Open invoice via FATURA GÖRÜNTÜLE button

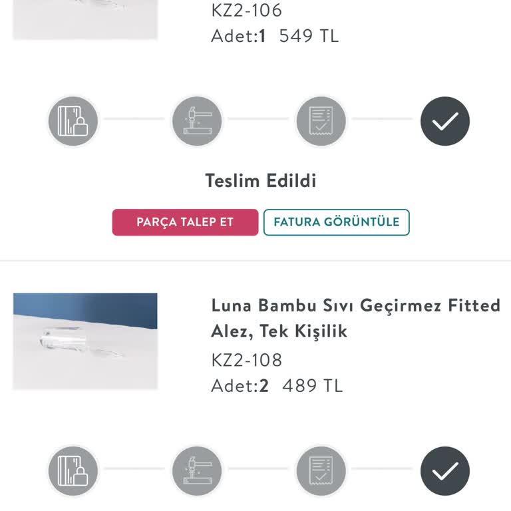[x=336, y=222]
